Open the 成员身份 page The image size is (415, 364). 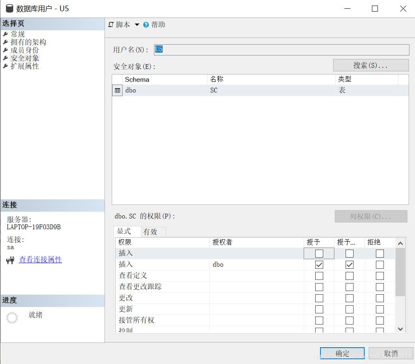point(25,50)
